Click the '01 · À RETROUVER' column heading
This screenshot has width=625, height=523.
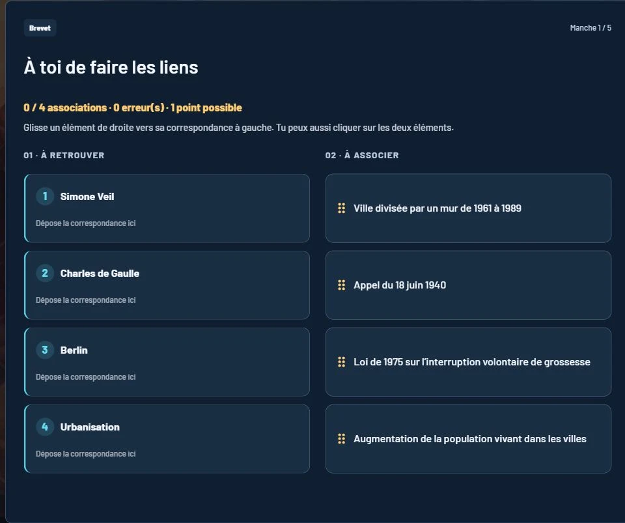point(64,156)
